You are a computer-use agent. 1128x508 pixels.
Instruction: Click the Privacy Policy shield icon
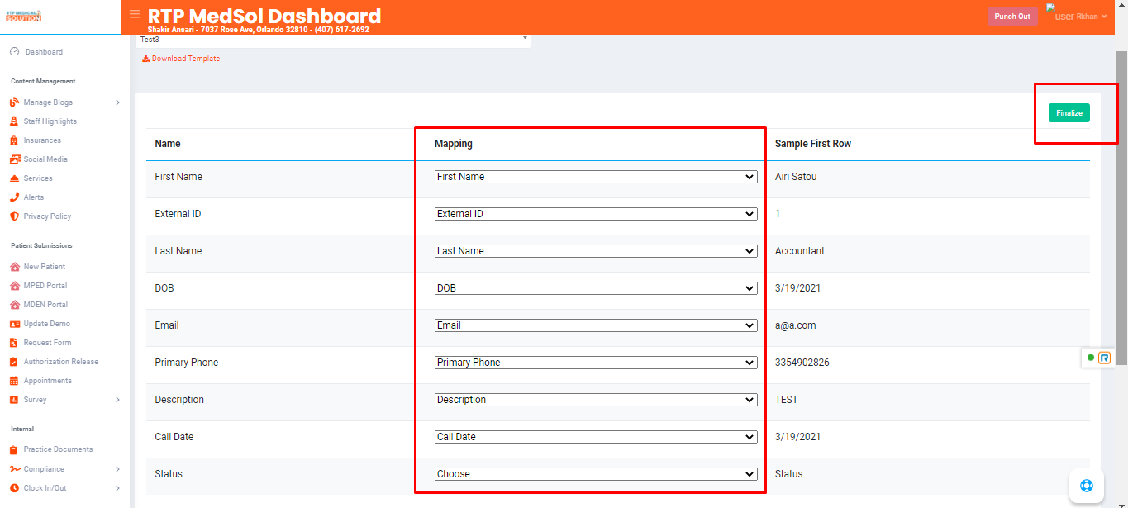point(14,216)
